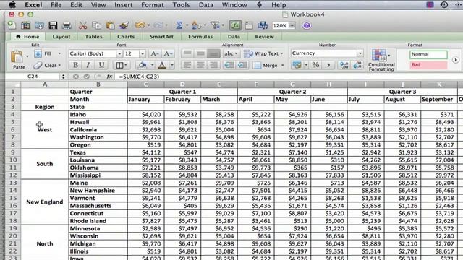Click the Print toolbar icon
This screenshot has width=463, height=260.
pos(67,25)
